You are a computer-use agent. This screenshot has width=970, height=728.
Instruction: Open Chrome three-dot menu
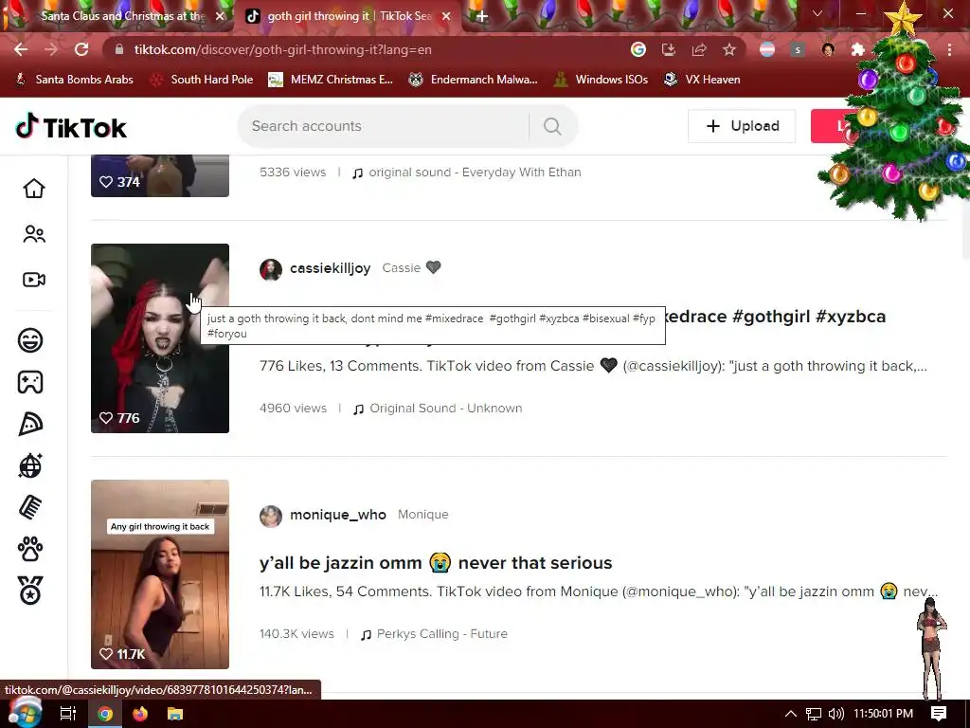949,49
